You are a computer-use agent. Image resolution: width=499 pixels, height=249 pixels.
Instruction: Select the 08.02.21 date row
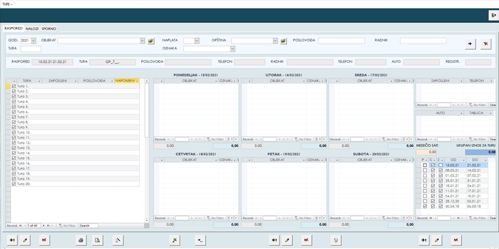click(453, 170)
